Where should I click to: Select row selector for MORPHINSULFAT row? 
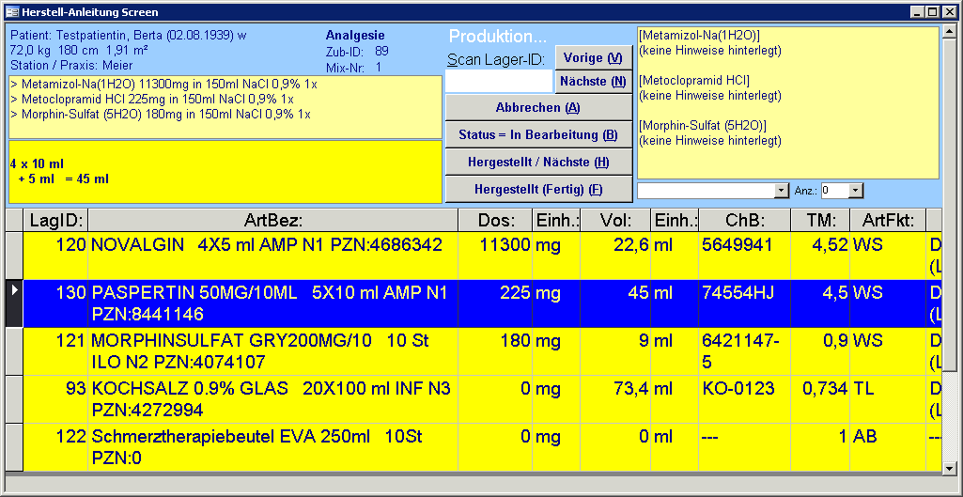14,351
